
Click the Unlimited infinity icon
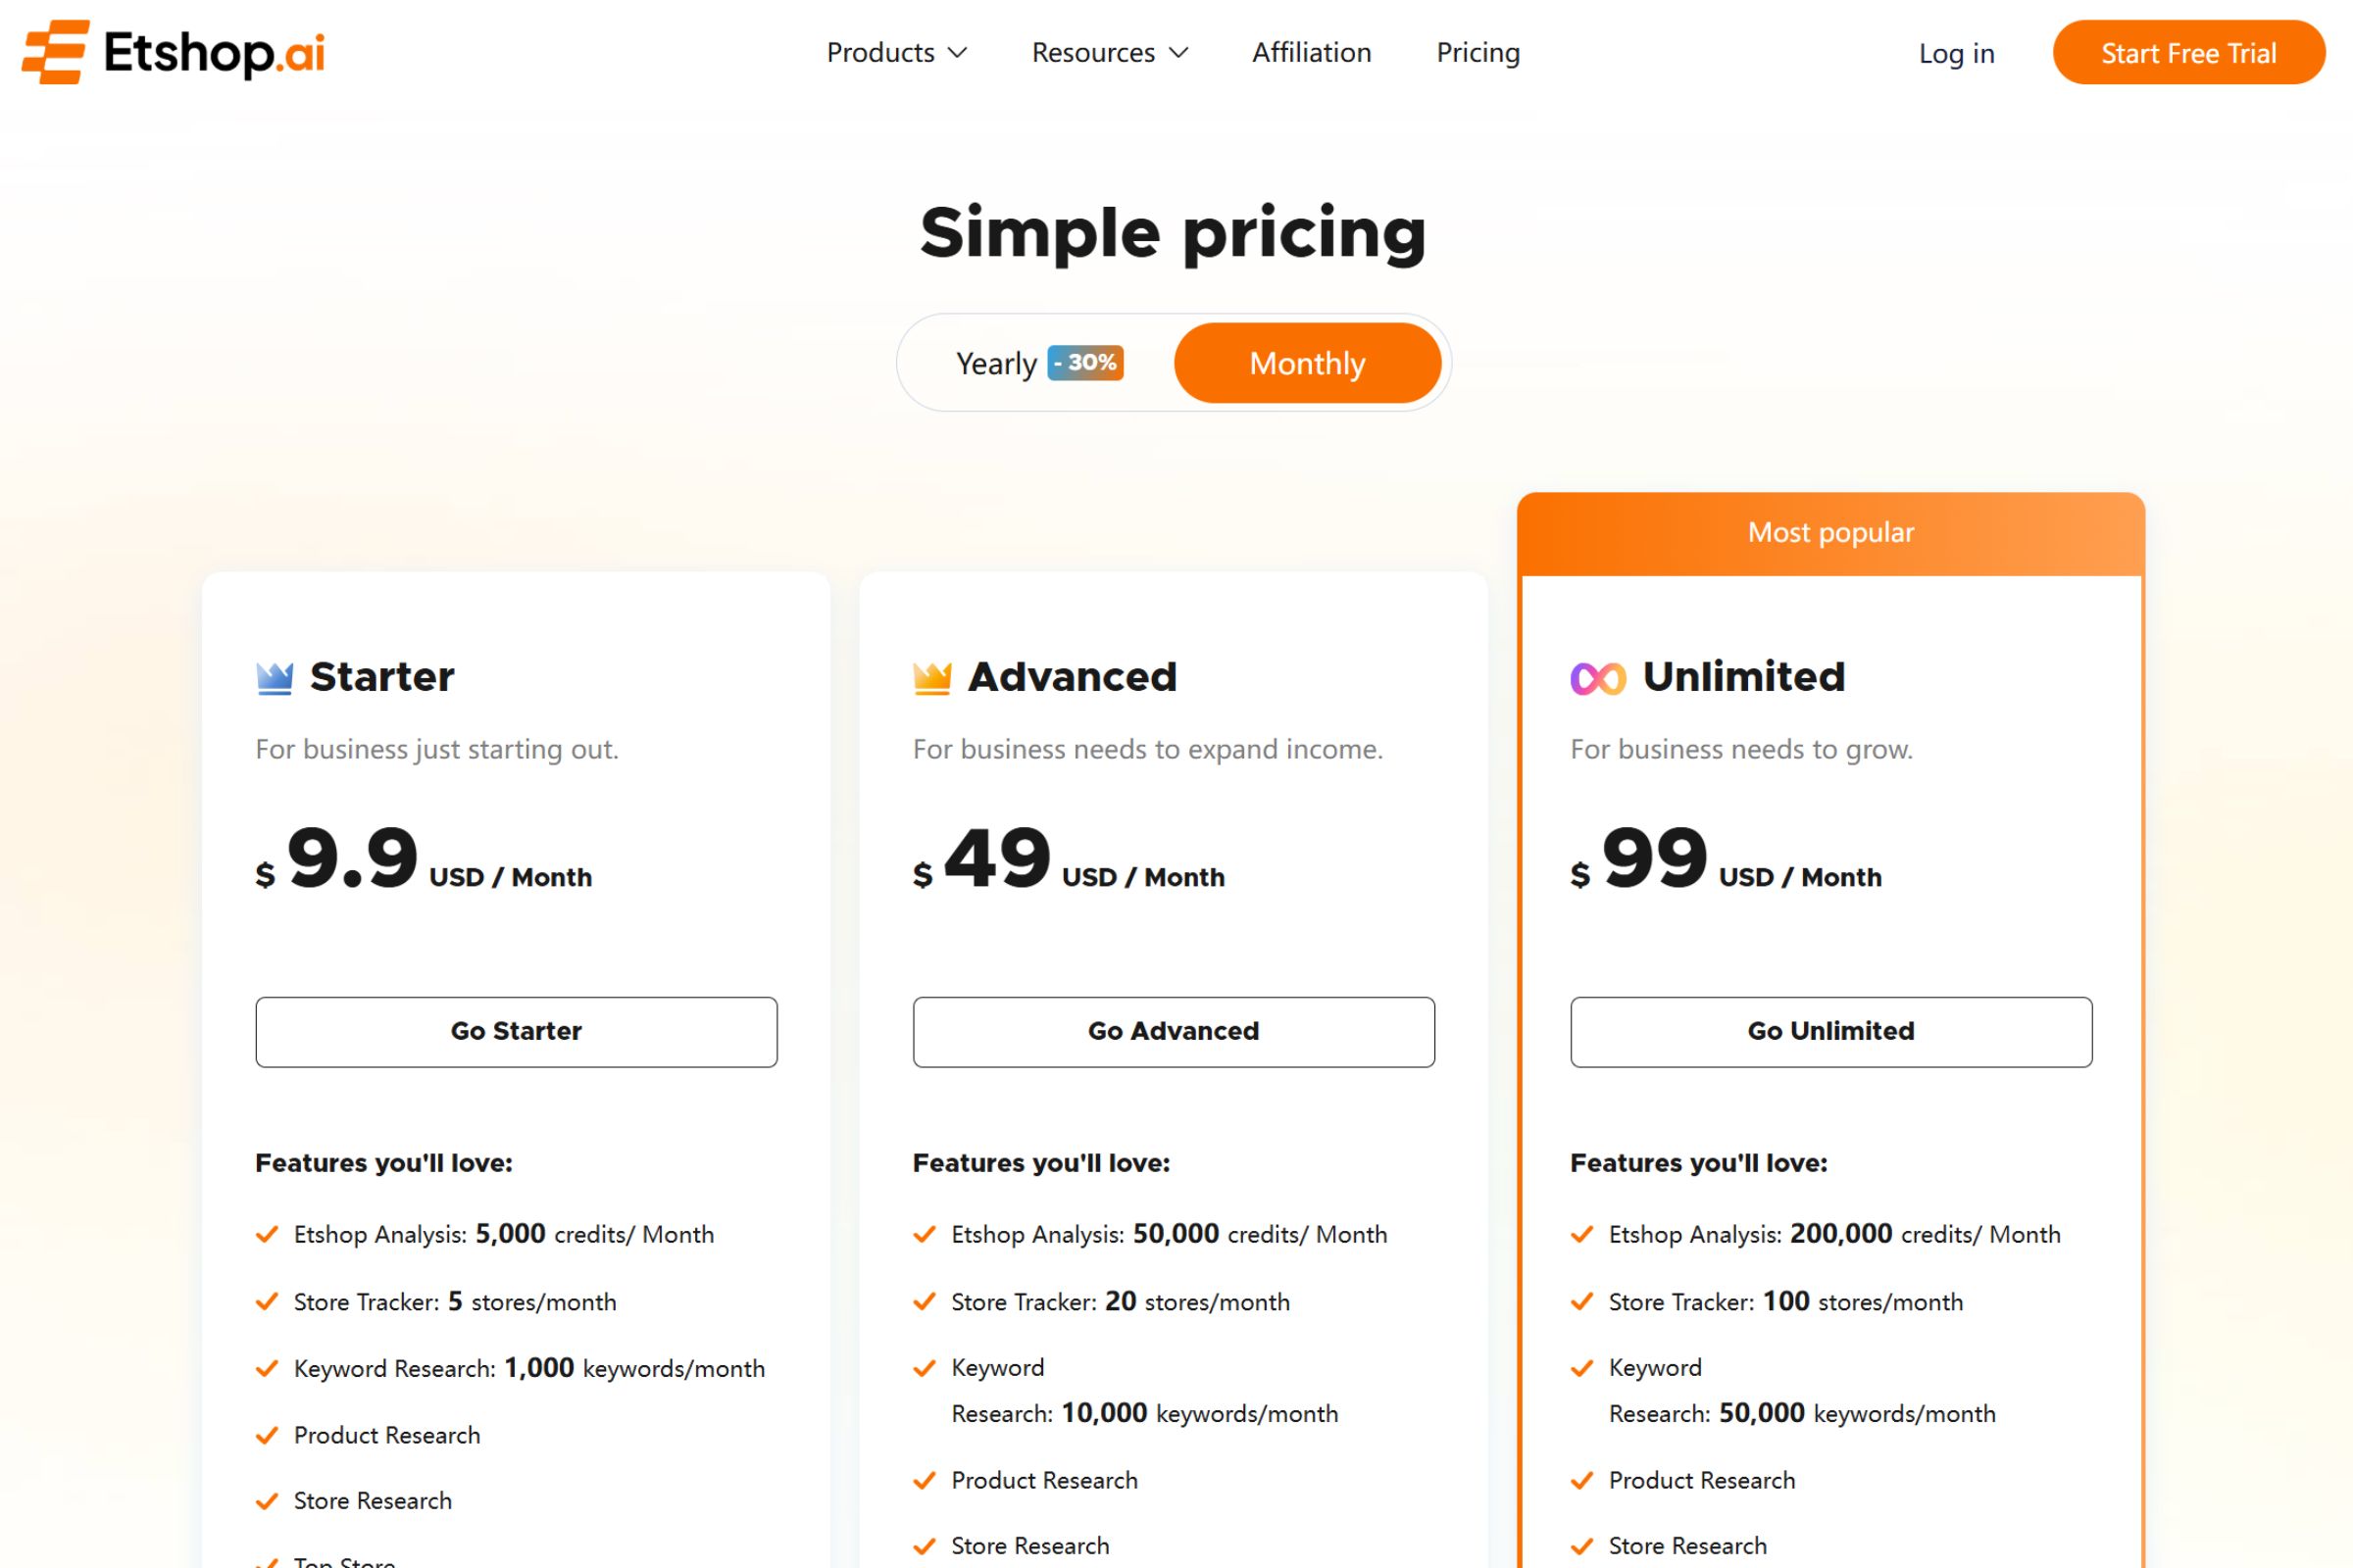tap(1598, 679)
